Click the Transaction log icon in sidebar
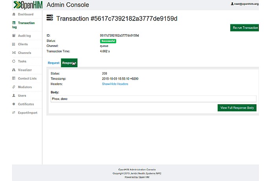 (14, 23)
